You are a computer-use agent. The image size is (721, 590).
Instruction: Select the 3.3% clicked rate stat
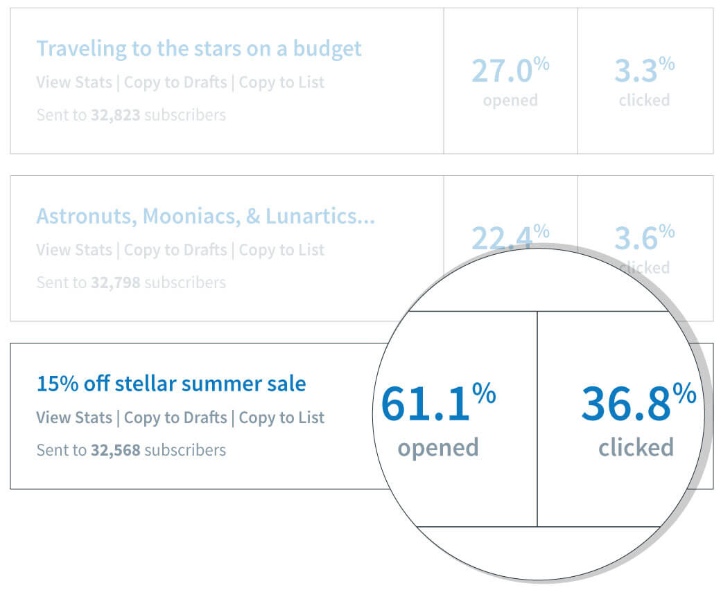[x=644, y=76]
